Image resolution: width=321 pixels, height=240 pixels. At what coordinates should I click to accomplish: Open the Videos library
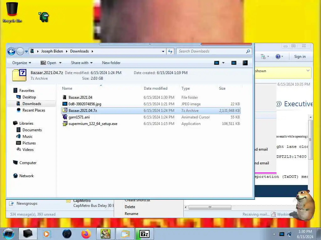[28, 150]
